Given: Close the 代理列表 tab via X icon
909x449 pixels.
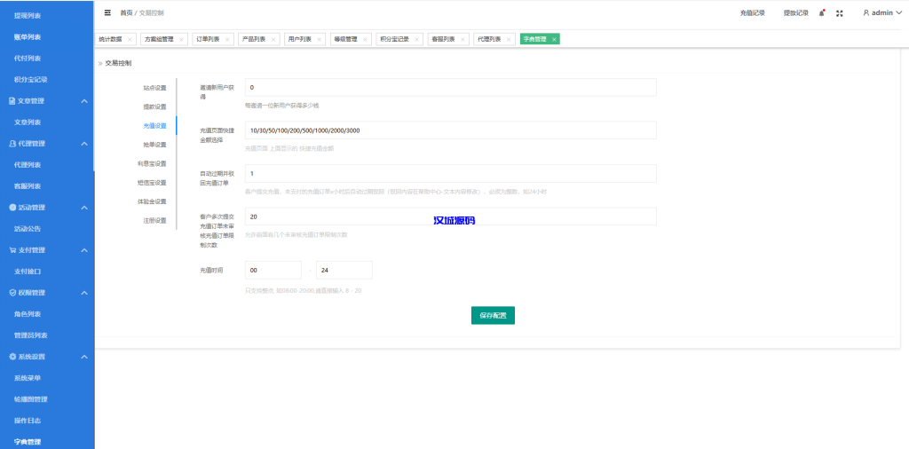Looking at the screenshot, I should click(x=510, y=40).
